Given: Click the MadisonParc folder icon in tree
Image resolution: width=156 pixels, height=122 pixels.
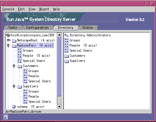Looking at the screenshot, I should [x=14, y=46].
